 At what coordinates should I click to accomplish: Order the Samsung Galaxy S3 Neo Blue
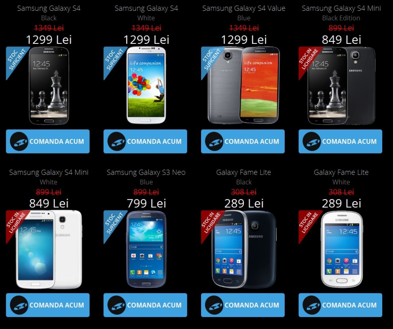[145, 305]
